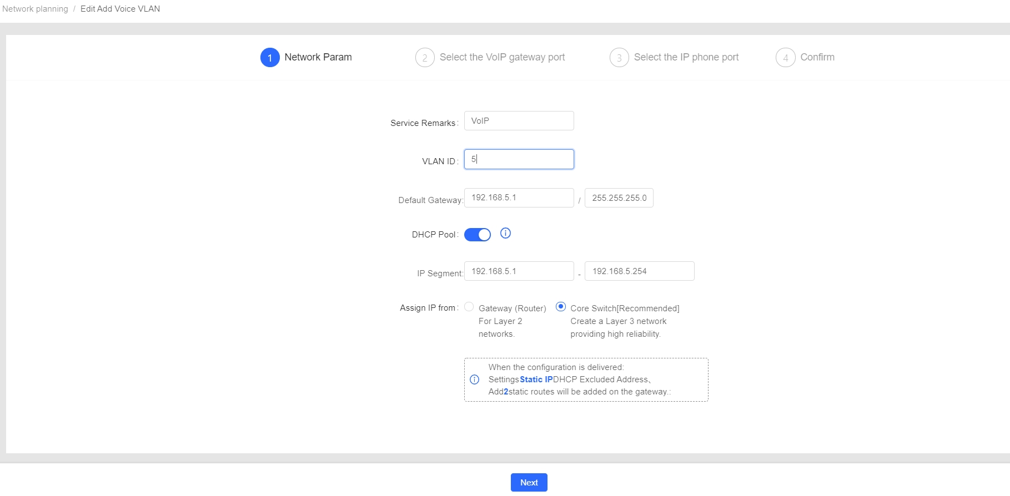Click the bold '2' static routes count

506,392
